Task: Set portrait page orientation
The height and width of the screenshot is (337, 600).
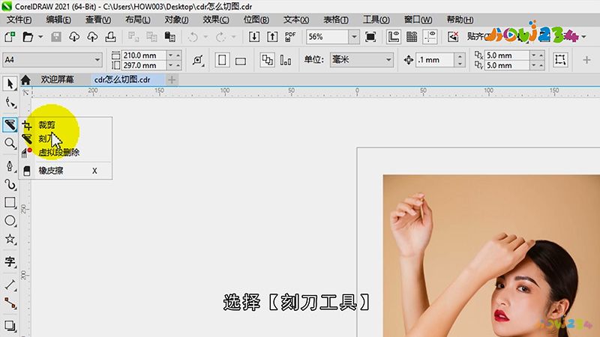Action: [222, 60]
